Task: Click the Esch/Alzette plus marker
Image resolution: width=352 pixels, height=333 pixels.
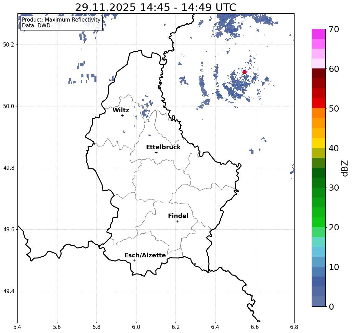Action: [x=134, y=260]
